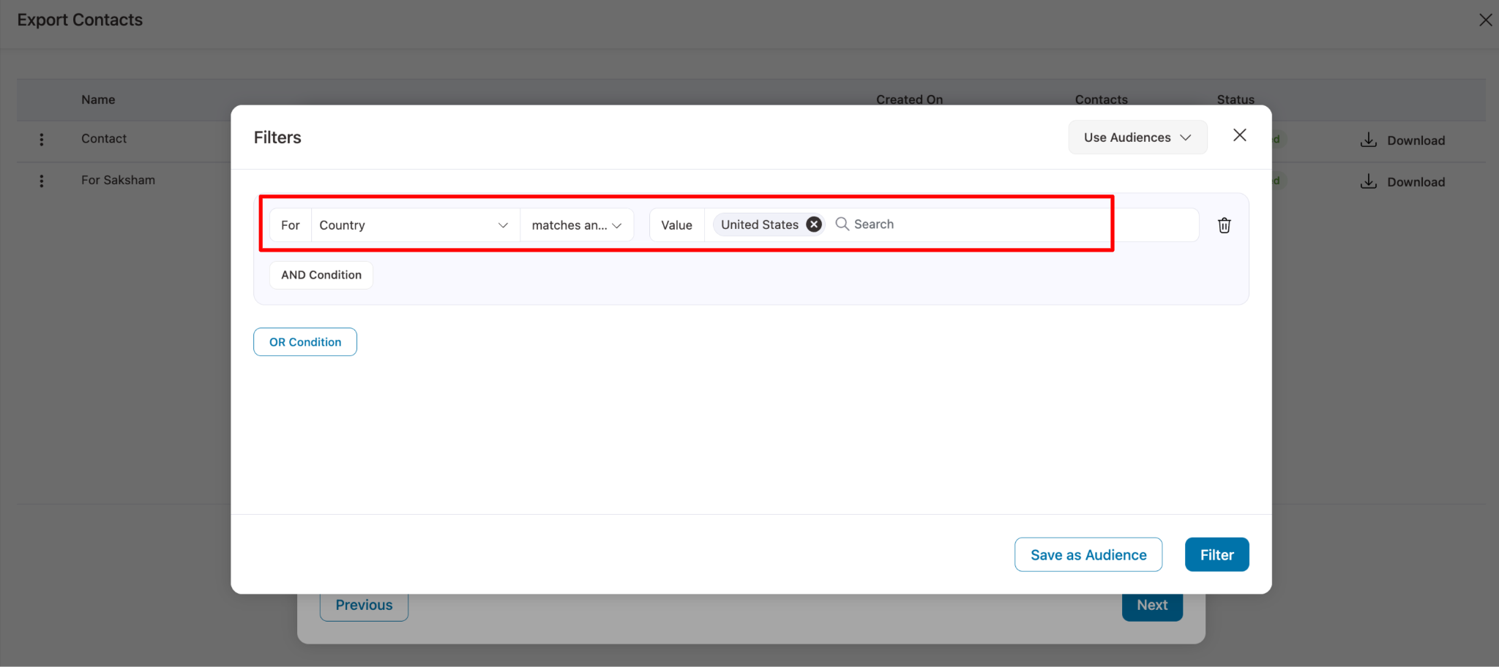The image size is (1499, 667).
Task: Close the Export Contacts screen
Action: pyautogui.click(x=1486, y=20)
